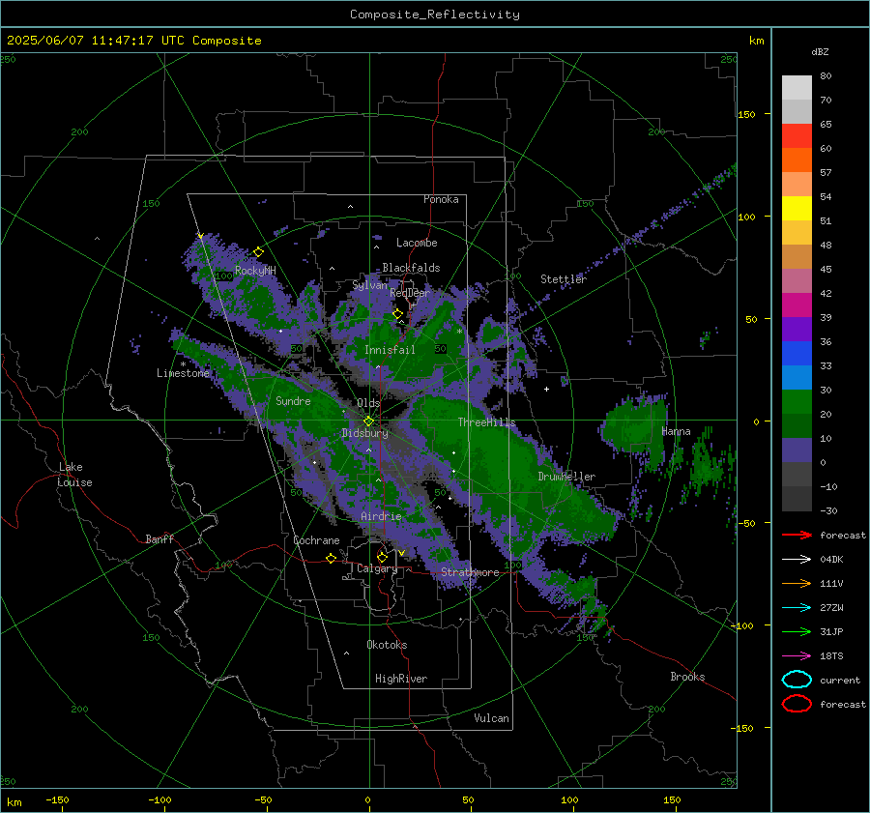Click the yellow radar-site diamond near Olds
The height and width of the screenshot is (813, 870).
368,421
